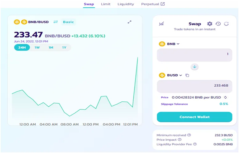The width and height of the screenshot is (239, 153).
Task: Click the Slippage Tolerance label
Action: pyautogui.click(x=174, y=104)
